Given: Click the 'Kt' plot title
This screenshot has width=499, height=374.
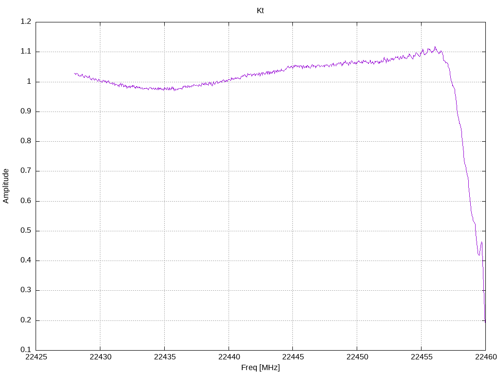Looking at the screenshot, I should coord(260,11).
